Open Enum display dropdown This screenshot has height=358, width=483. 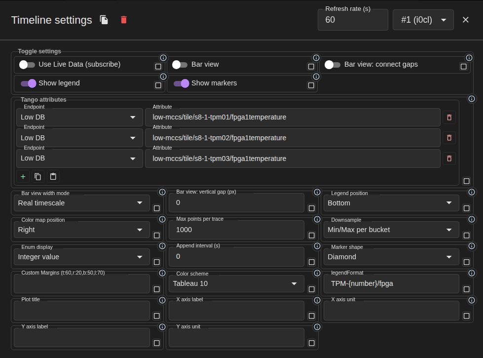[x=81, y=257]
